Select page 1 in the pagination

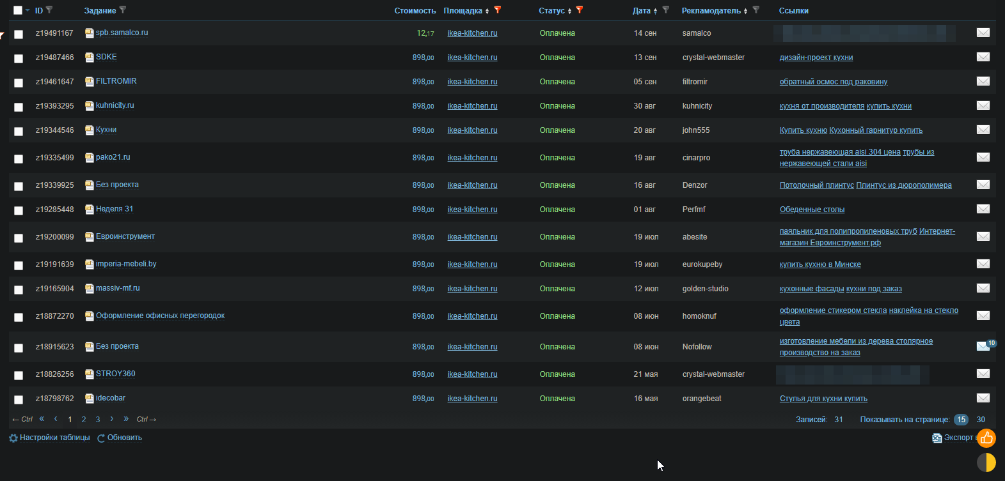click(70, 420)
